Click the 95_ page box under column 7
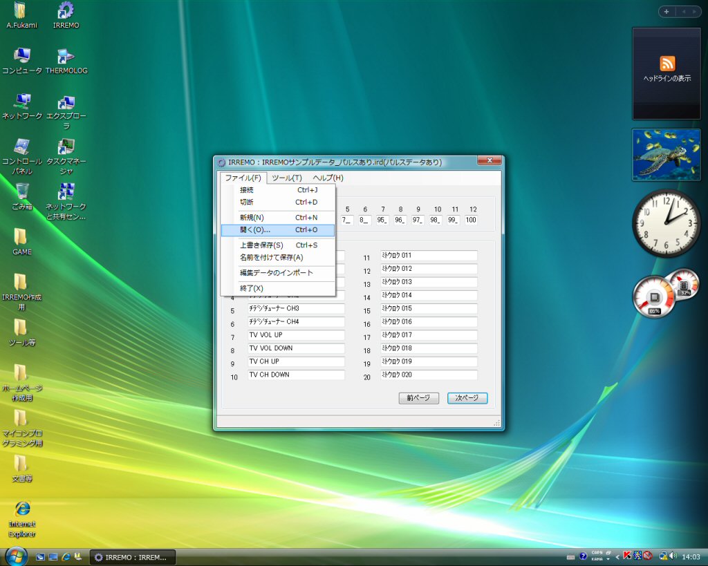 coord(382,220)
